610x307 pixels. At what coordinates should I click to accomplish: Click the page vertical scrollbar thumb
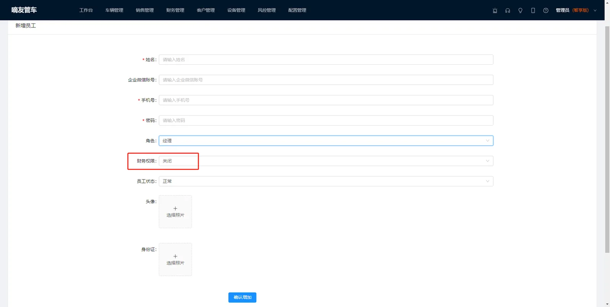pyautogui.click(x=607, y=140)
